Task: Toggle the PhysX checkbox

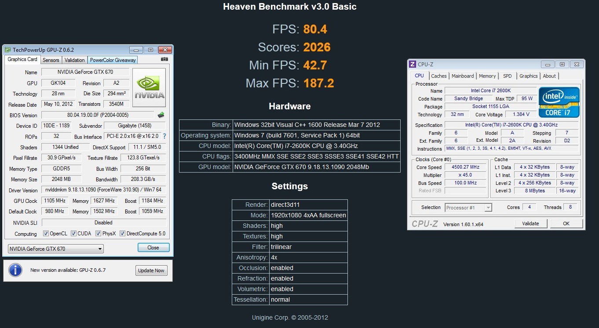Action: [x=98, y=234]
